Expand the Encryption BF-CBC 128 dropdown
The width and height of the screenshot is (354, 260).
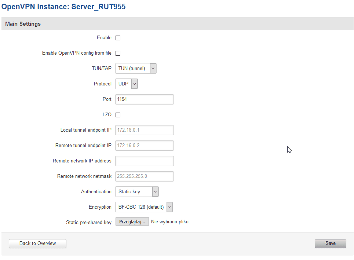point(144,207)
